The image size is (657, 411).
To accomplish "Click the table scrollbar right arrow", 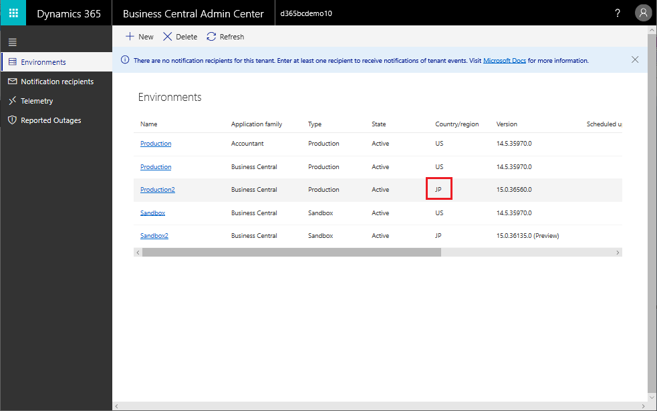I will pyautogui.click(x=618, y=252).
